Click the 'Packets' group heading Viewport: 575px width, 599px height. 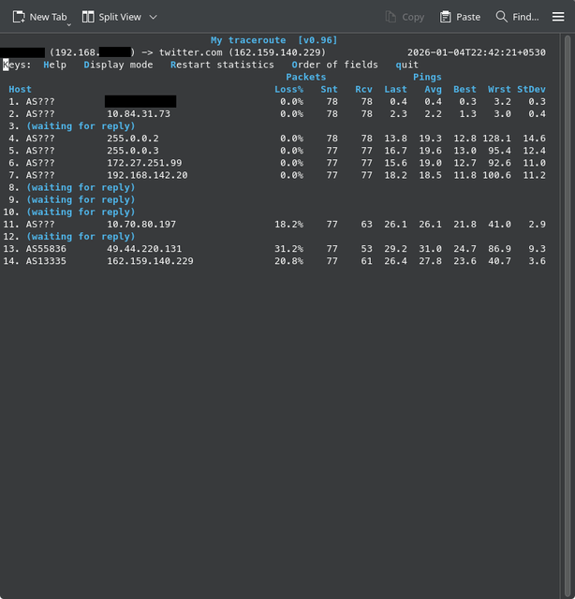(x=306, y=77)
